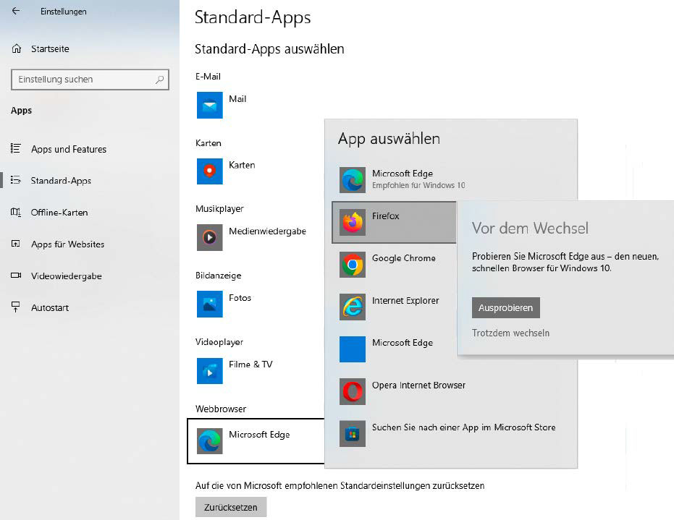Click the search magnifier icon
Screen dimensions: 674x520
159,80
